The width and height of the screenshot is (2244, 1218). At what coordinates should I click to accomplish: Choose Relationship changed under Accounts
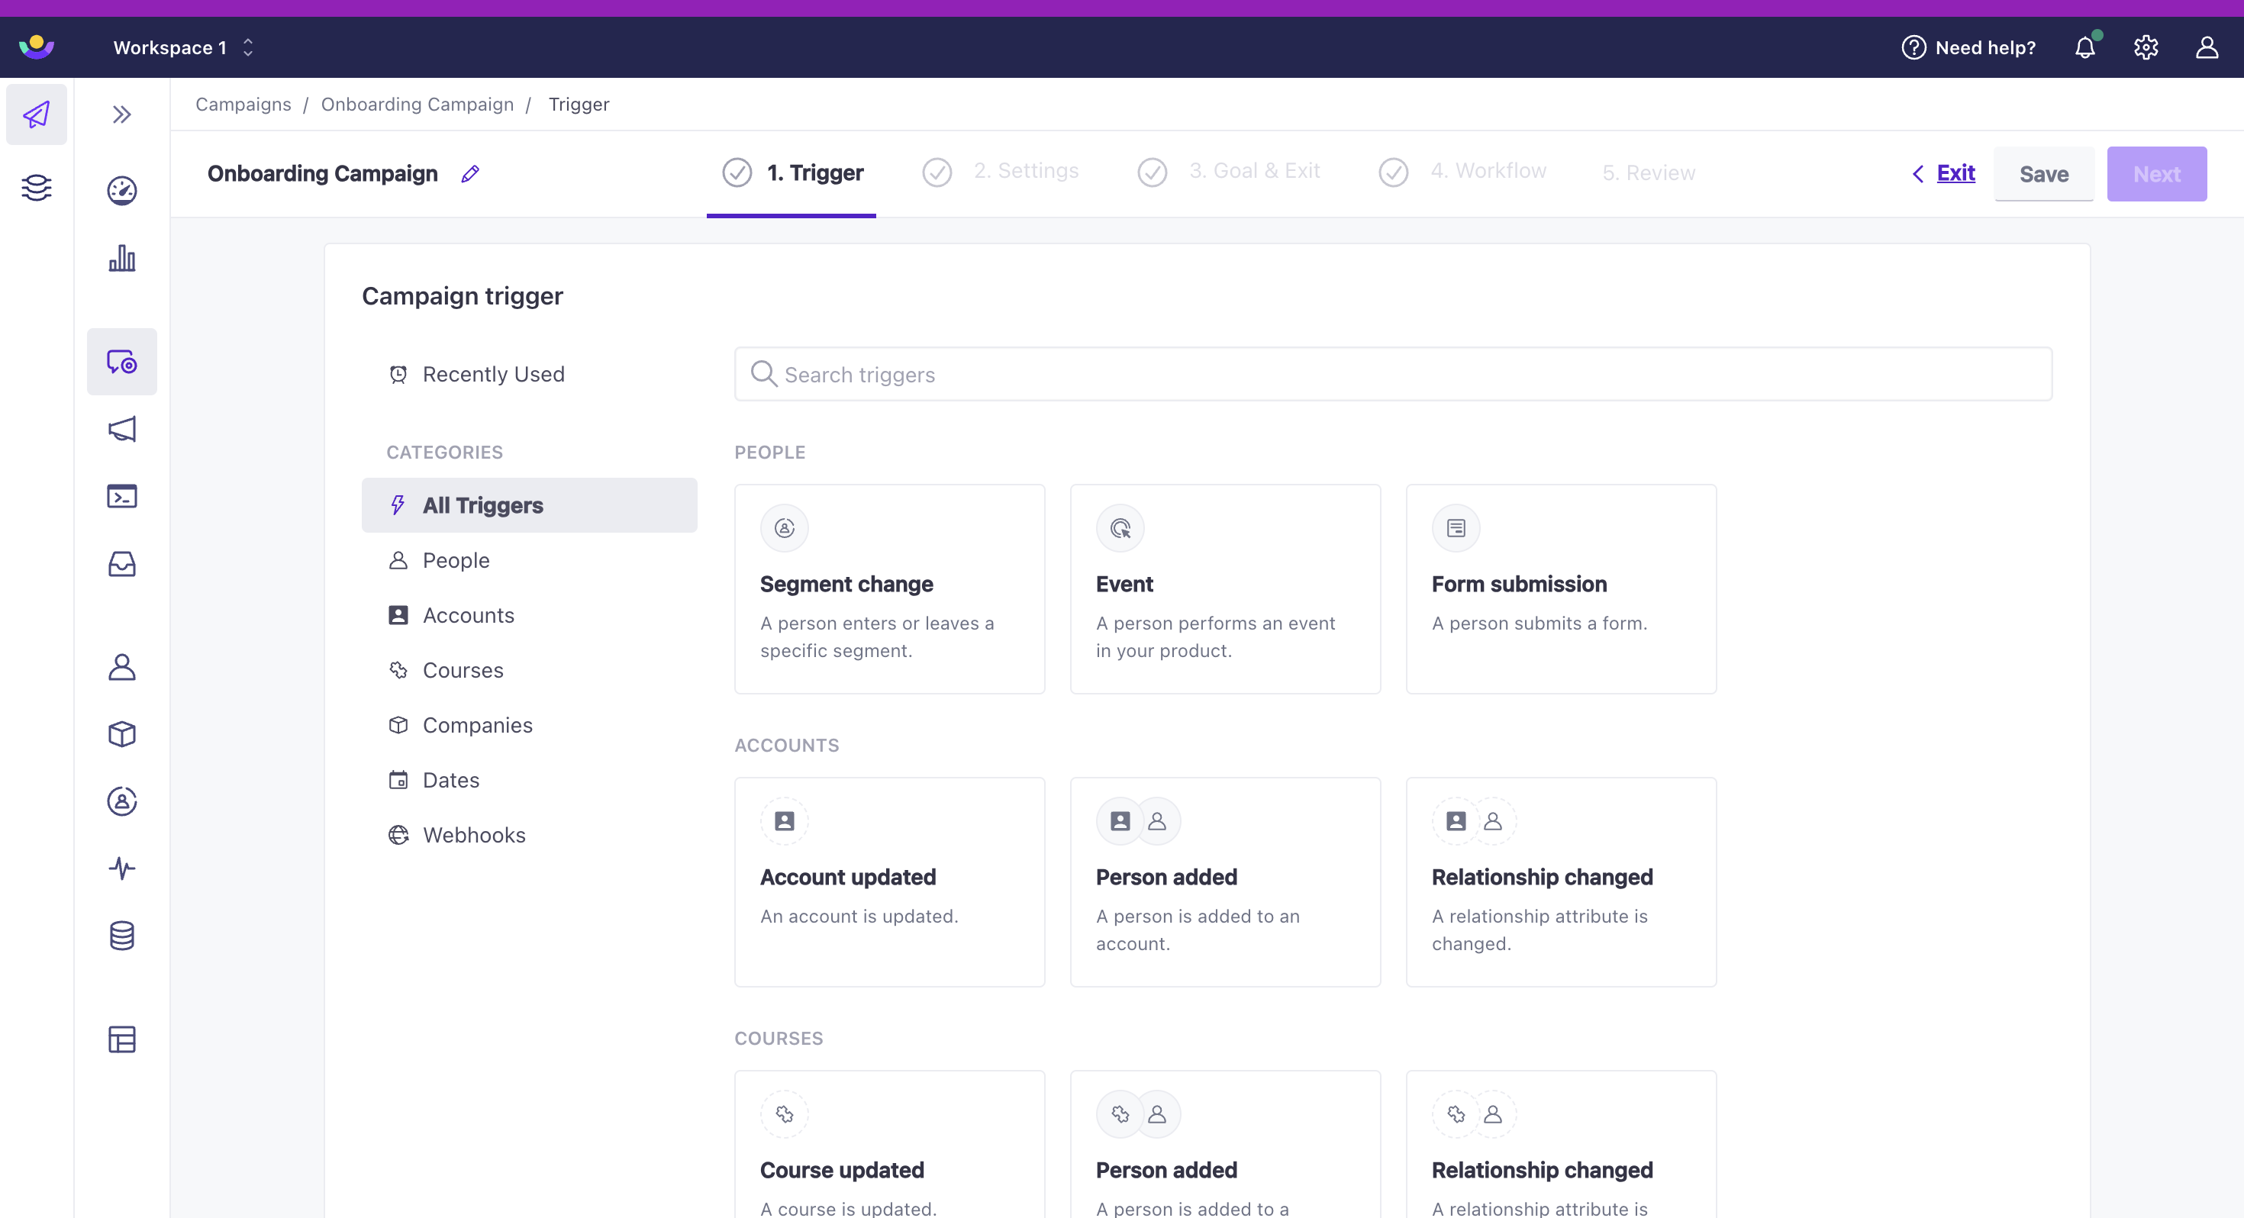coord(1561,881)
